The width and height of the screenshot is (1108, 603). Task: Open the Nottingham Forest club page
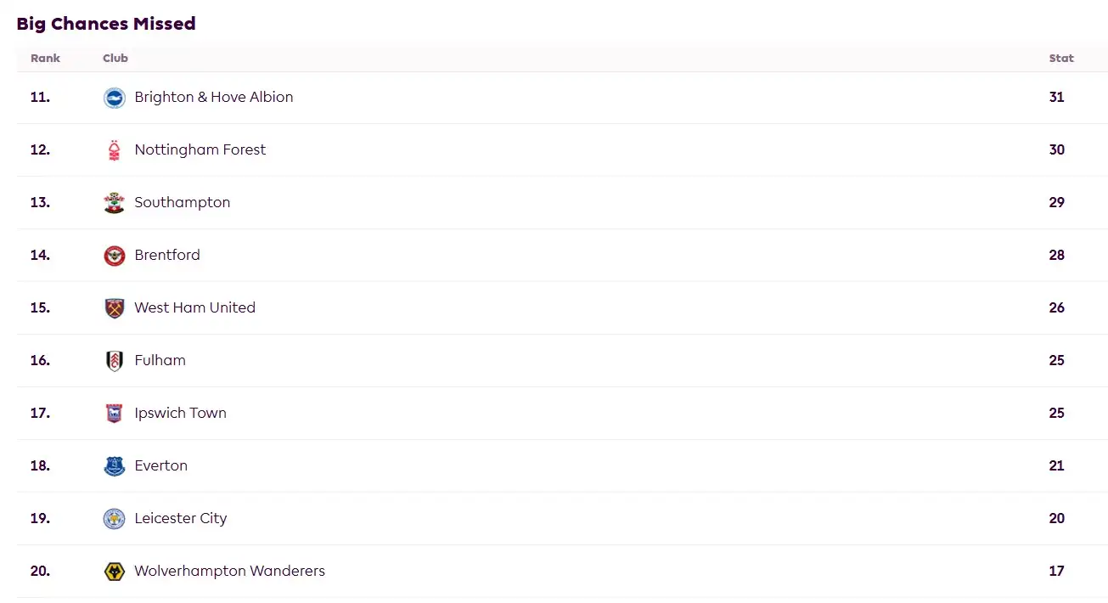coord(200,149)
